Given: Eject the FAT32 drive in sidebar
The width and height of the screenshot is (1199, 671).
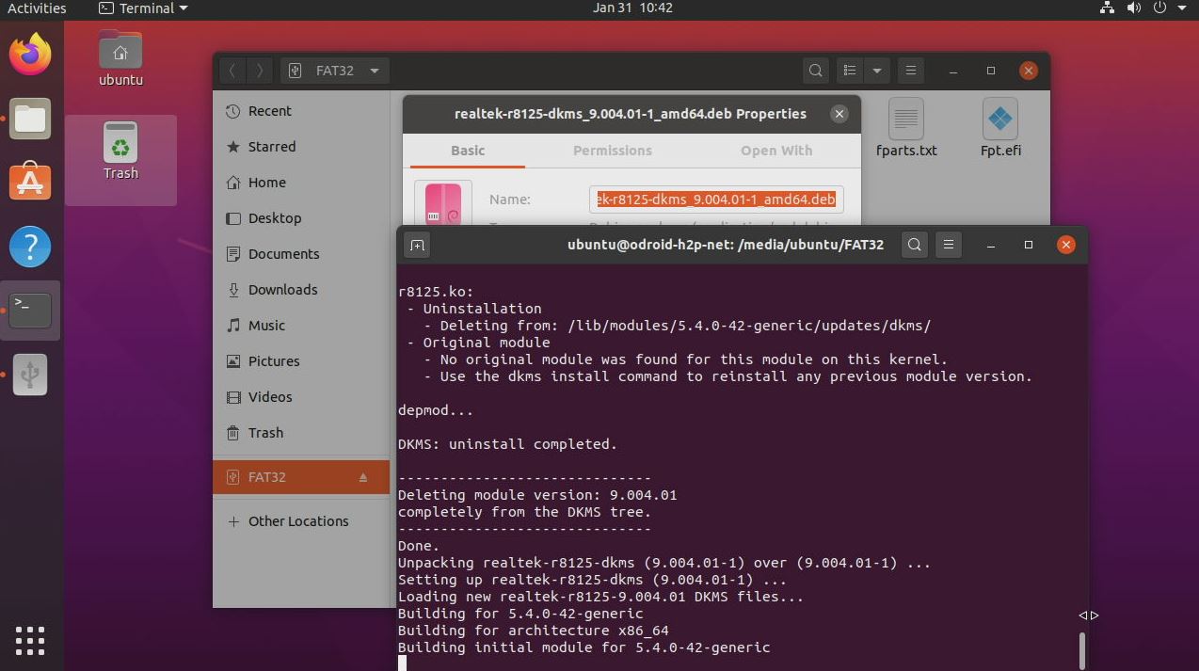Looking at the screenshot, I should coord(363,478).
